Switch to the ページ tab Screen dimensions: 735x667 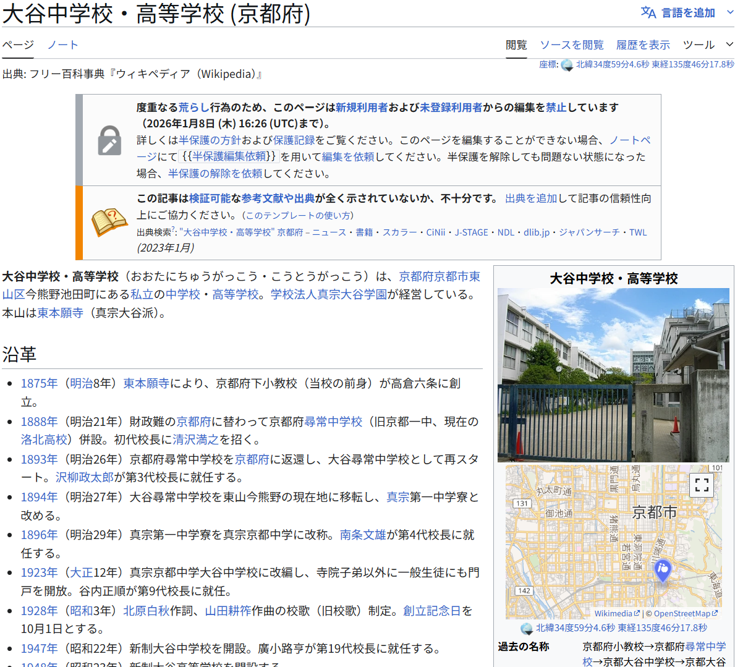(18, 45)
